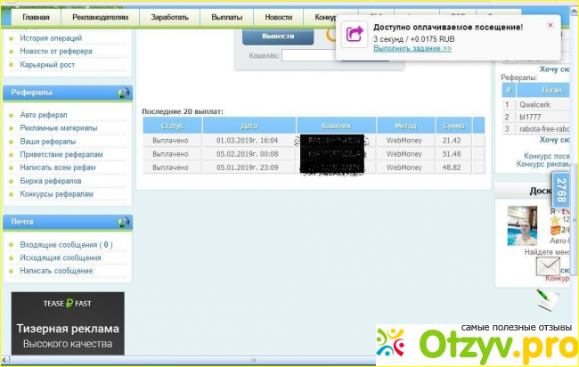Click the Рефералы panel header icon
Viewport: 579px width, 367px height.
[x=123, y=93]
